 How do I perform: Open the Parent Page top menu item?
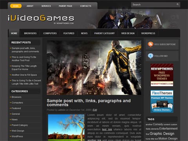(x=65, y=6)
